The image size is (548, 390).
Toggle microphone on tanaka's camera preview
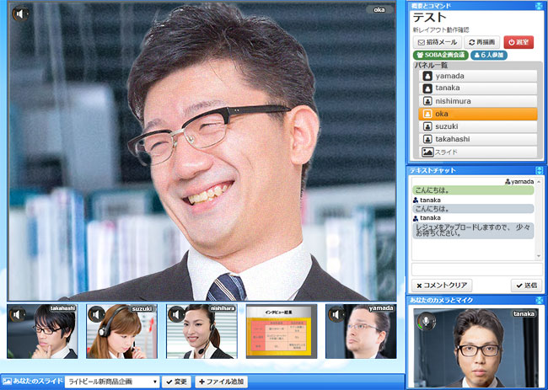tap(425, 321)
